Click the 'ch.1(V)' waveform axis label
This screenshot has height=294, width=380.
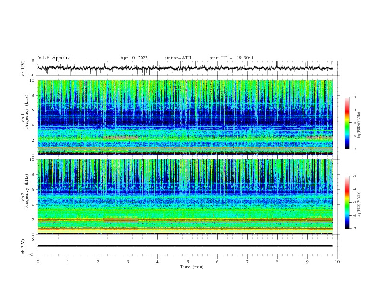pyautogui.click(x=23, y=68)
